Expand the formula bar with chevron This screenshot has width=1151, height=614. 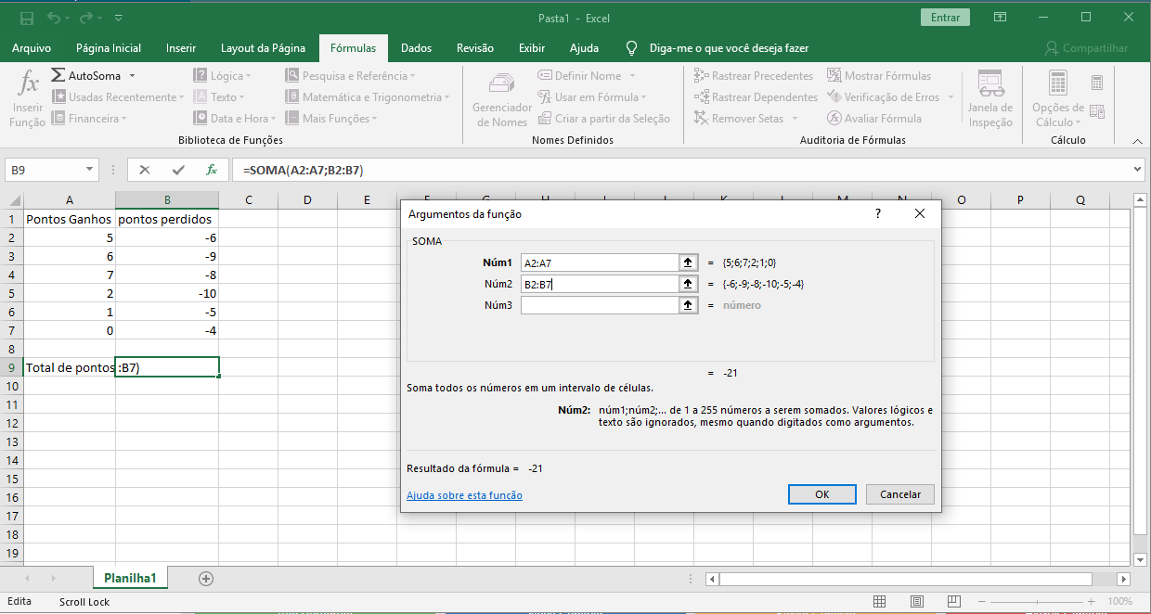pyautogui.click(x=1139, y=170)
